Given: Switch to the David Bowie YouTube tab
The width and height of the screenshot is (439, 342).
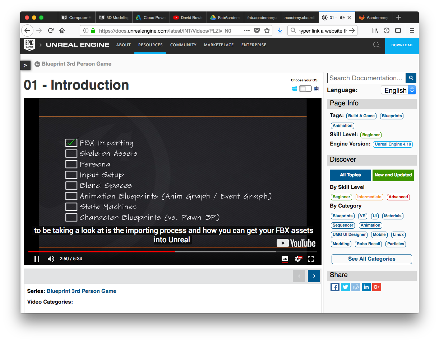Looking at the screenshot, I should point(188,17).
